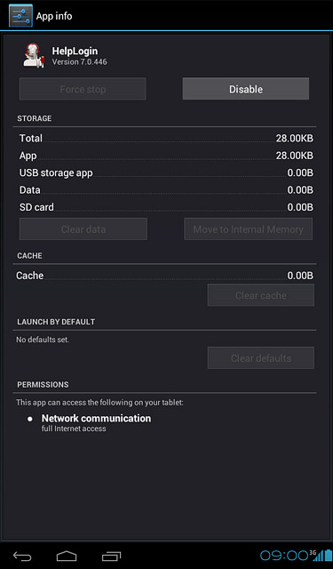Tap the Back navigation arrow
This screenshot has height=569, width=333.
tap(22, 556)
